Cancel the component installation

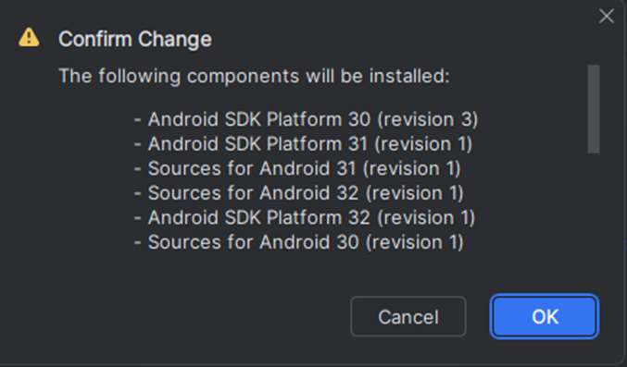coord(408,316)
